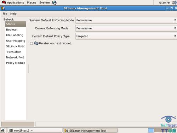Image resolution: width=177 pixels, height=133 pixels.
Task: Click the relabel refresh icon
Action: pyautogui.click(x=36, y=43)
